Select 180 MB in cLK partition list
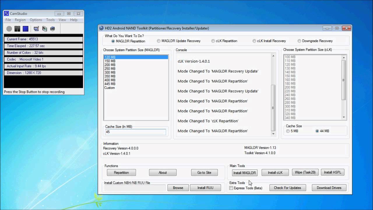The height and width of the screenshot is (210, 373). pyautogui.click(x=313, y=83)
